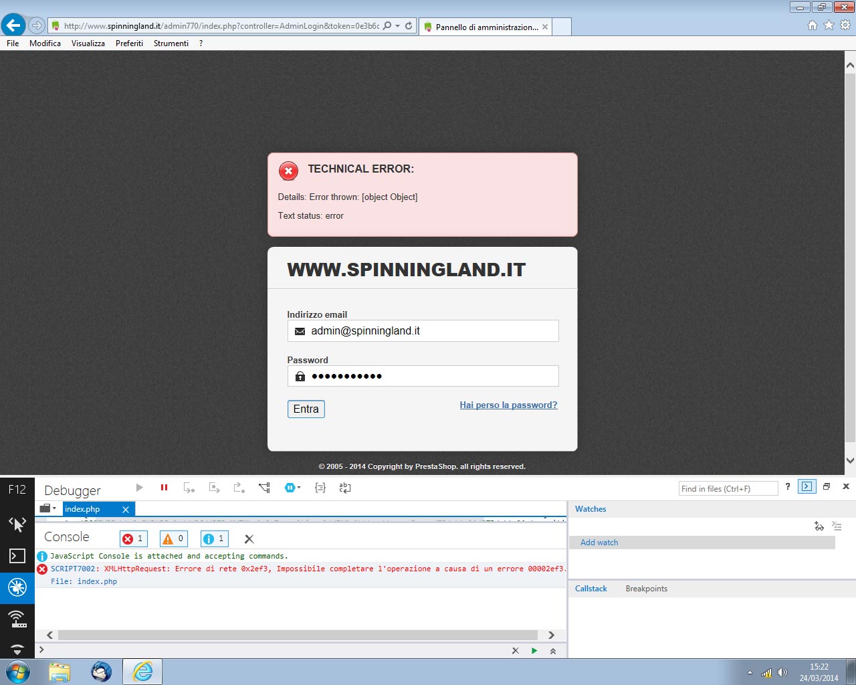This screenshot has height=685, width=856.
Task: Click the Find in files search box
Action: pos(728,488)
